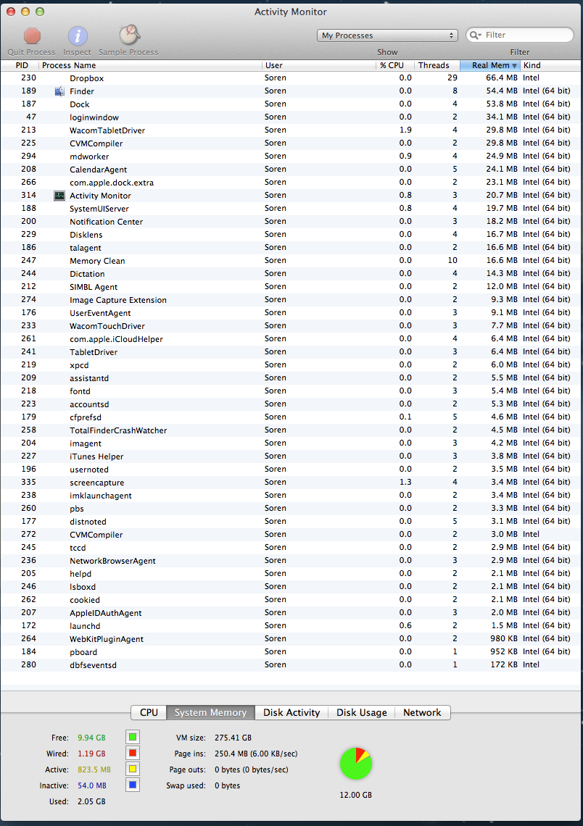The height and width of the screenshot is (826, 583).
Task: Click the blue Inactive memory color swatch
Action: 133,785
